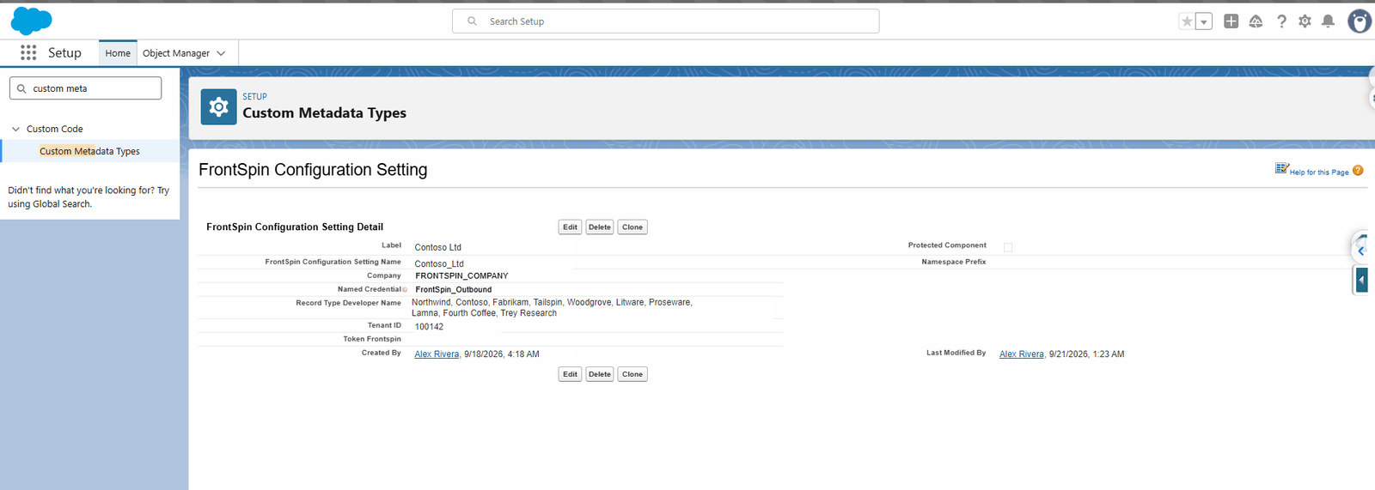Click the SETUP breadcrumb label

(254, 96)
